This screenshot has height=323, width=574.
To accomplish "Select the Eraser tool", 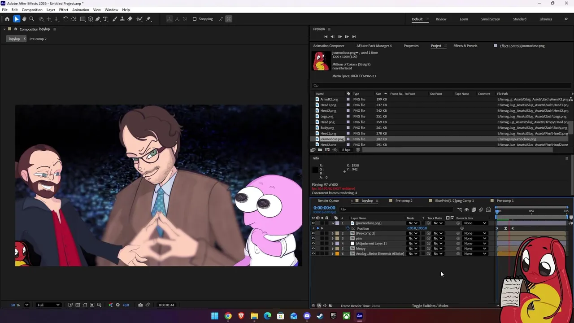I will click(130, 19).
